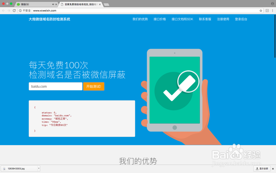
Task: Open the 接口文档和SDK nav link
Action: tap(182, 19)
